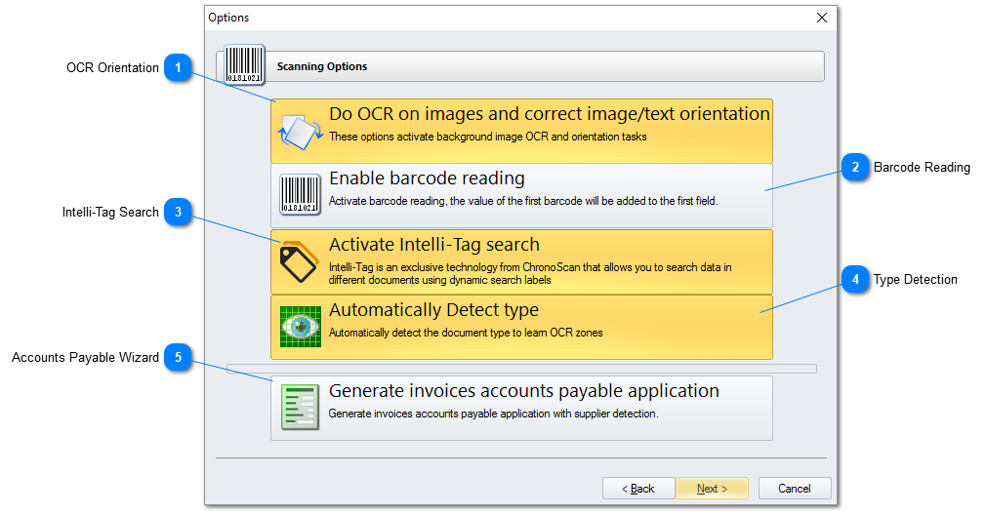
Task: Click the Accounts Payable Wizard annotation label
Action: [x=85, y=358]
